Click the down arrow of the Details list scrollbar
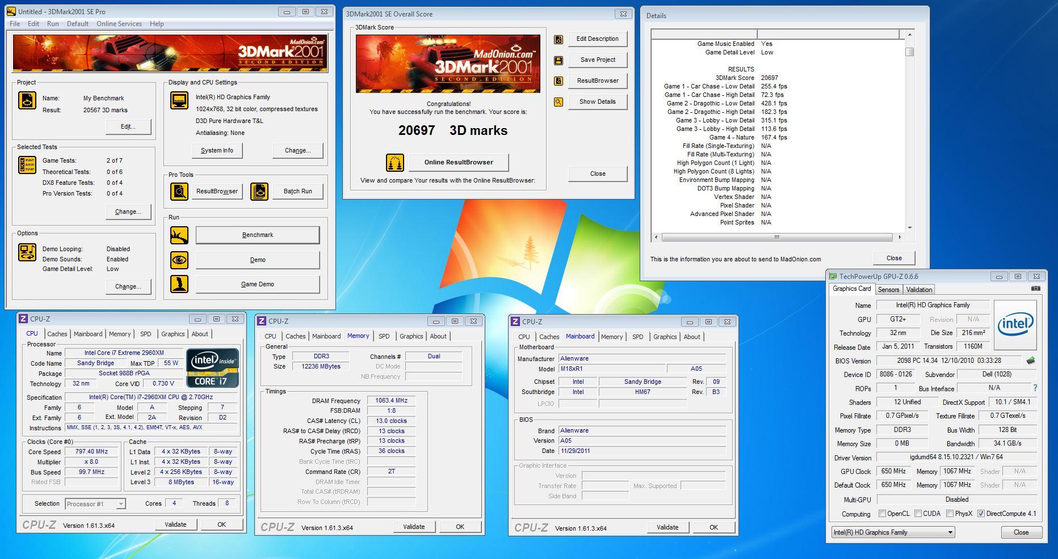The height and width of the screenshot is (559, 1058). pos(909,228)
